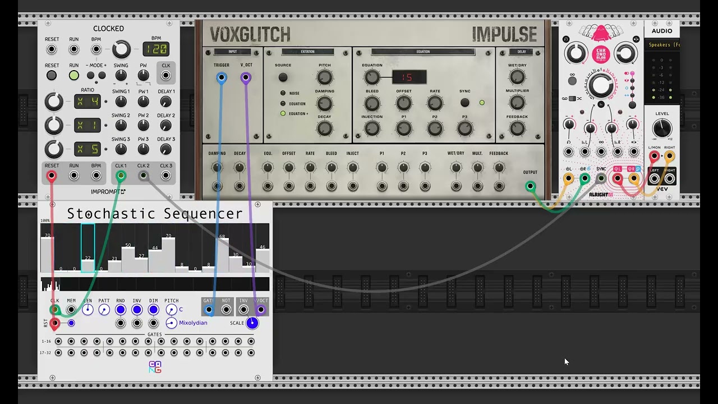Click the P3 knob in Impulse Equation section
The height and width of the screenshot is (404, 718).
click(464, 128)
